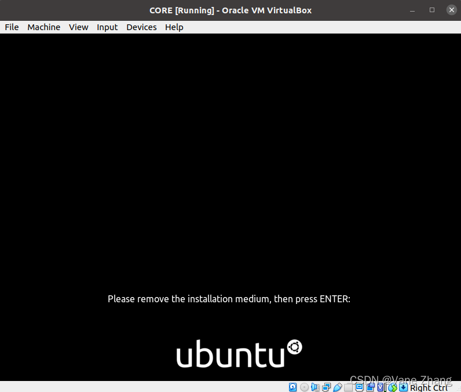Click the hard disk activity status icon
The image size is (461, 392).
(293, 387)
